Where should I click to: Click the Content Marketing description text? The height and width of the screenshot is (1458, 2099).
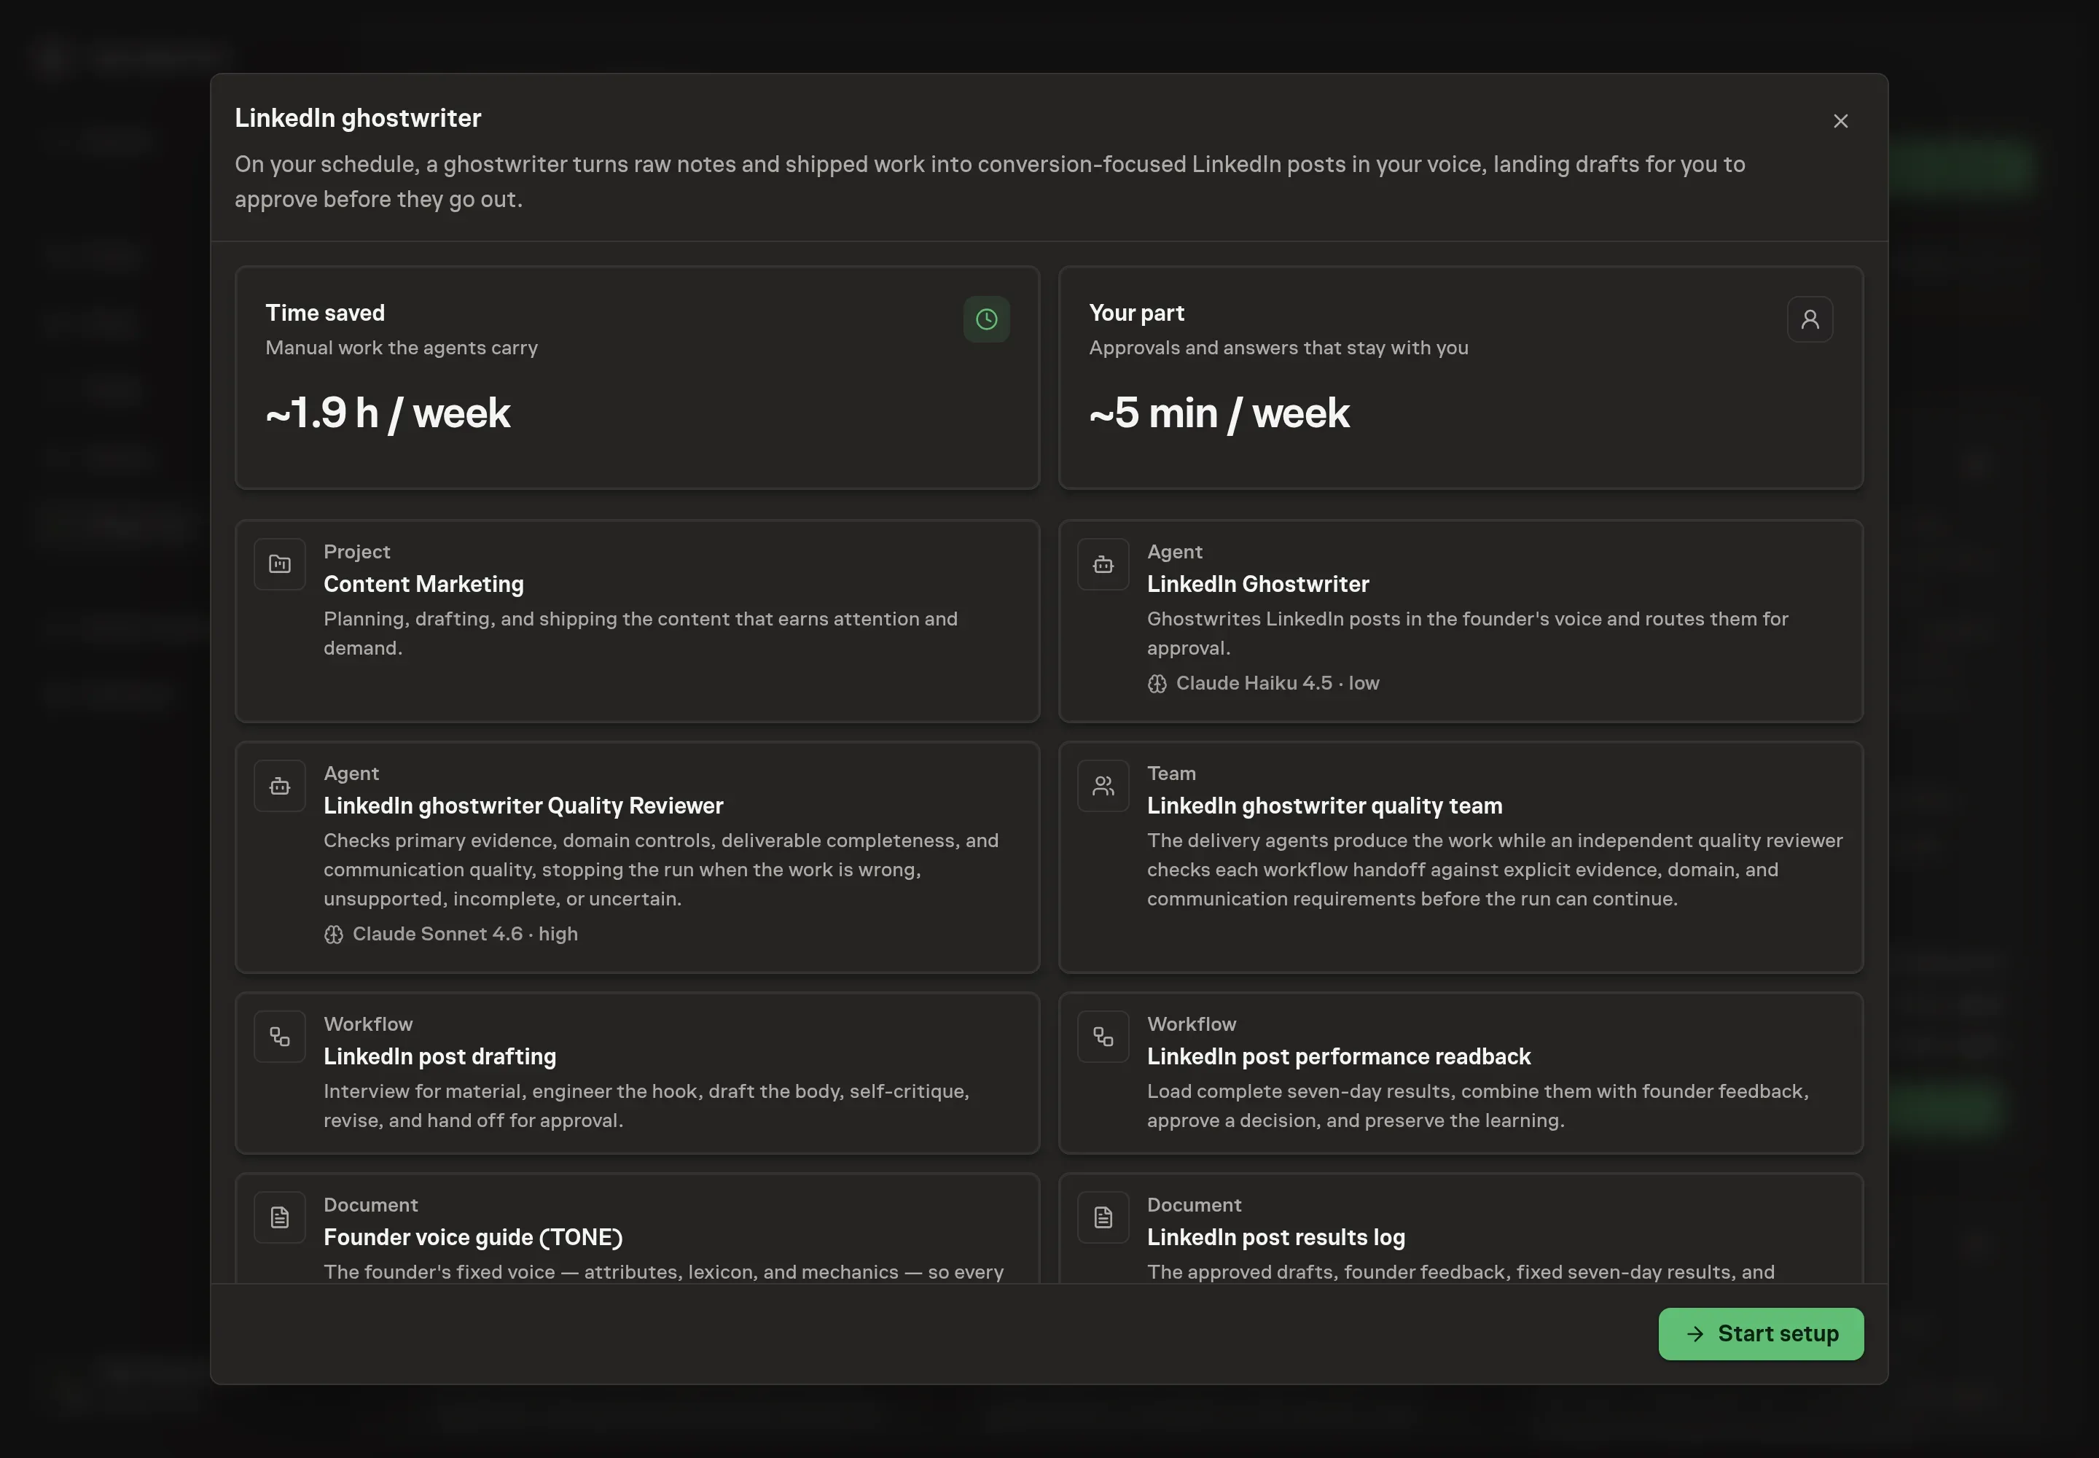tap(641, 633)
